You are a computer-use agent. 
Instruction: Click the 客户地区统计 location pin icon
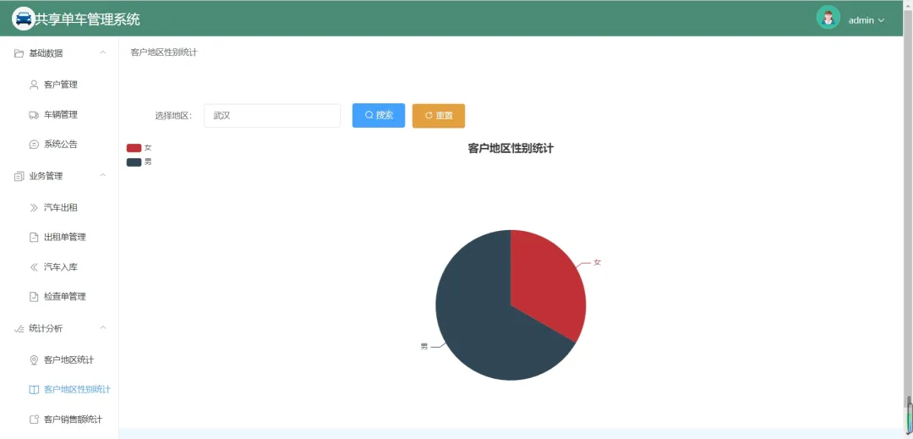34,359
